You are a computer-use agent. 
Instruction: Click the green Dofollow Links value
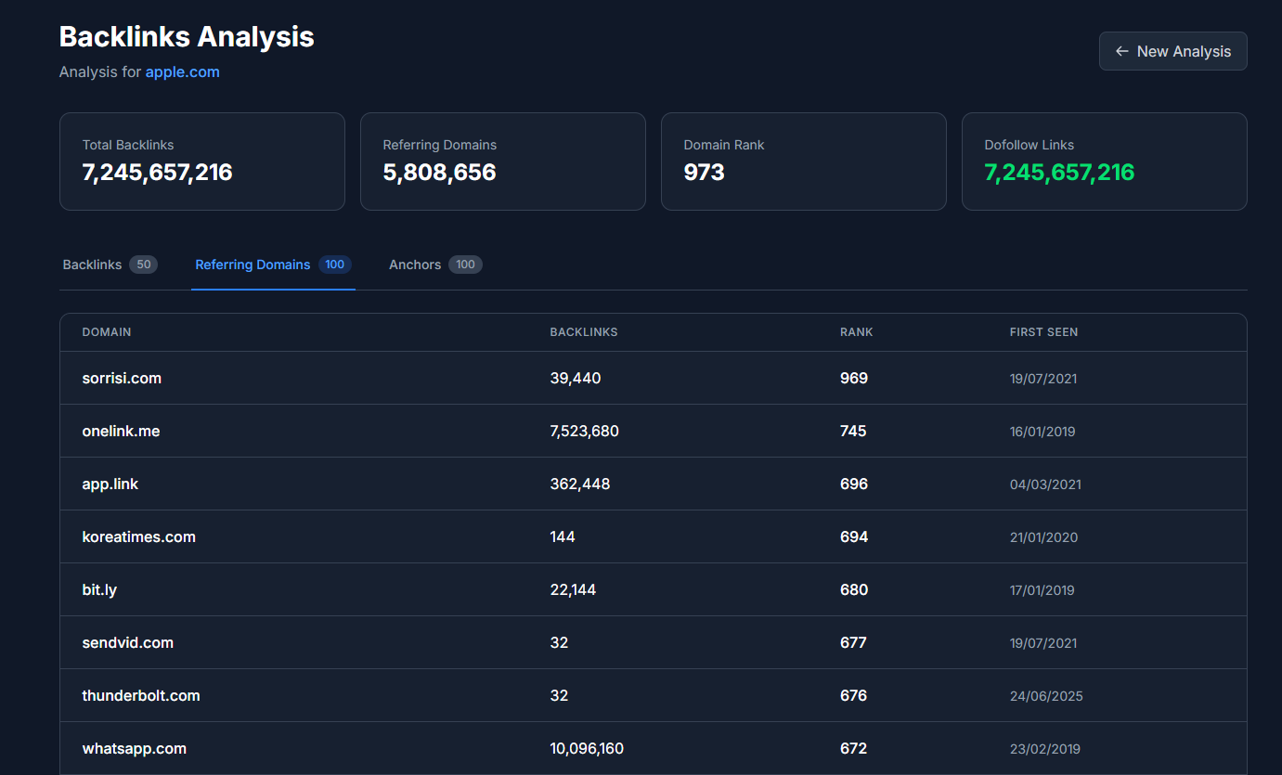1059,172
